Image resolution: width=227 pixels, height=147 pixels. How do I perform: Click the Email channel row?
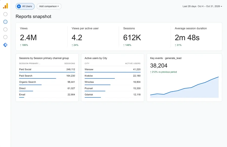[x=47, y=95]
